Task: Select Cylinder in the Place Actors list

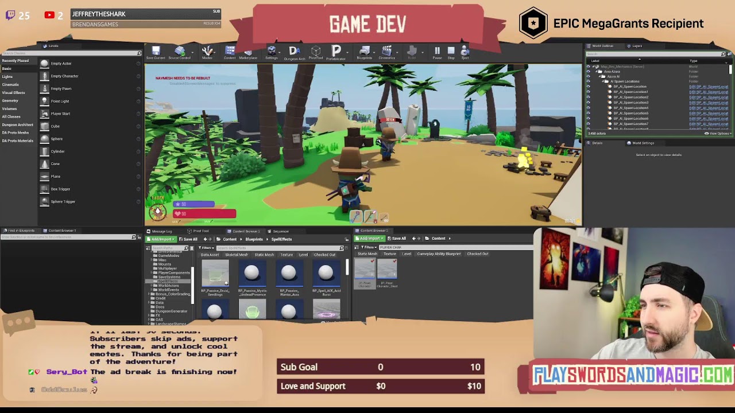Action: point(90,151)
